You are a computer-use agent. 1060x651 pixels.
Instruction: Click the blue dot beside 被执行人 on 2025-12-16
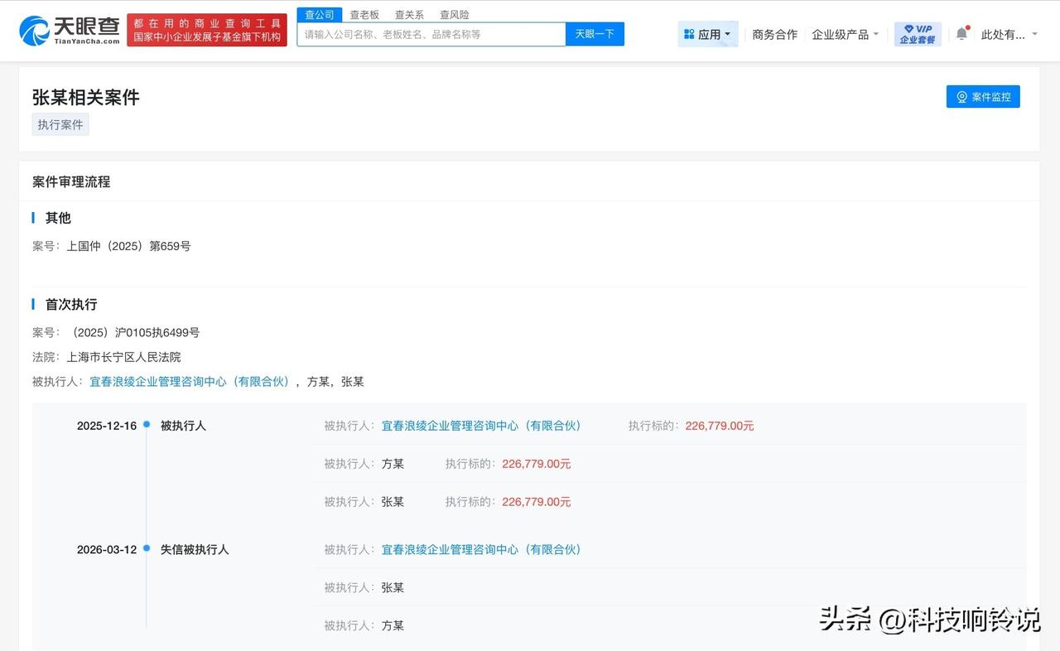tap(146, 425)
